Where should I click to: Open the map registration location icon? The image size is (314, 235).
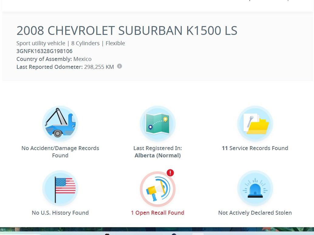pos(158,123)
